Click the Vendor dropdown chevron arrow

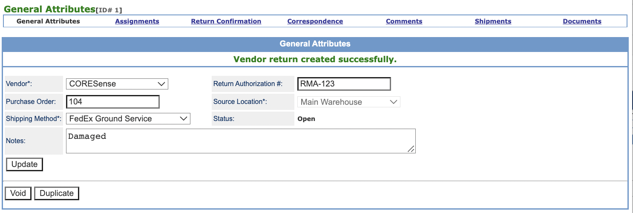pos(161,84)
